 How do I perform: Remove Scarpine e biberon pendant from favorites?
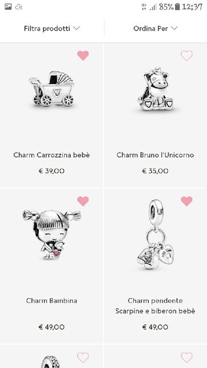[187, 201]
